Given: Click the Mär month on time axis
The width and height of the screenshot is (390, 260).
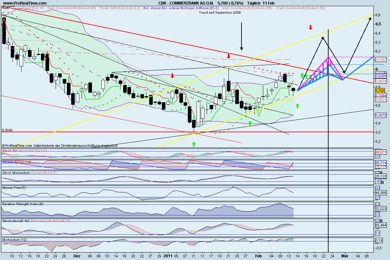Looking at the screenshot, I should point(345,256).
